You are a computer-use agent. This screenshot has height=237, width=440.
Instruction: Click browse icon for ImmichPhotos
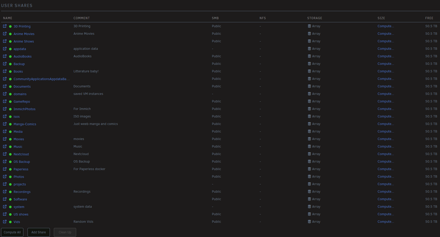tap(5, 109)
